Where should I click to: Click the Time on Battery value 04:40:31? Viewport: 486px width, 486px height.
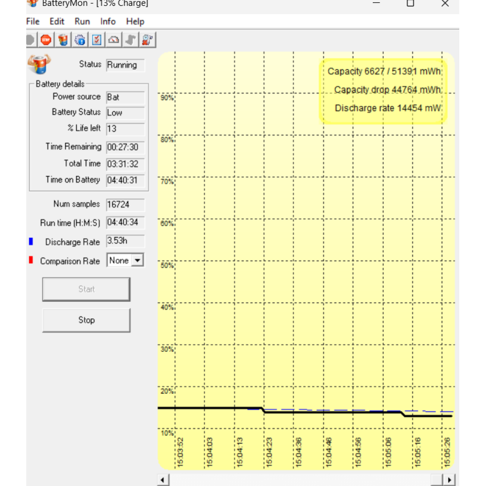[125, 180]
